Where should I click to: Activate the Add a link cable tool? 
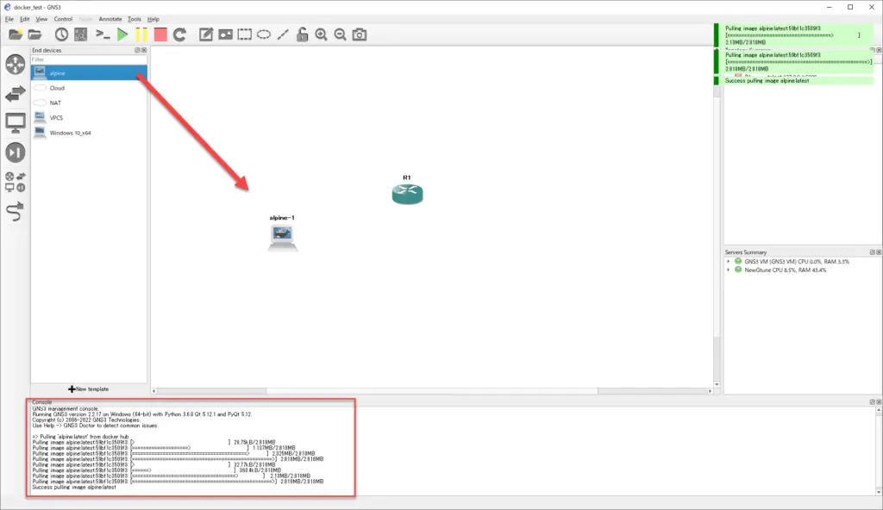[16, 212]
